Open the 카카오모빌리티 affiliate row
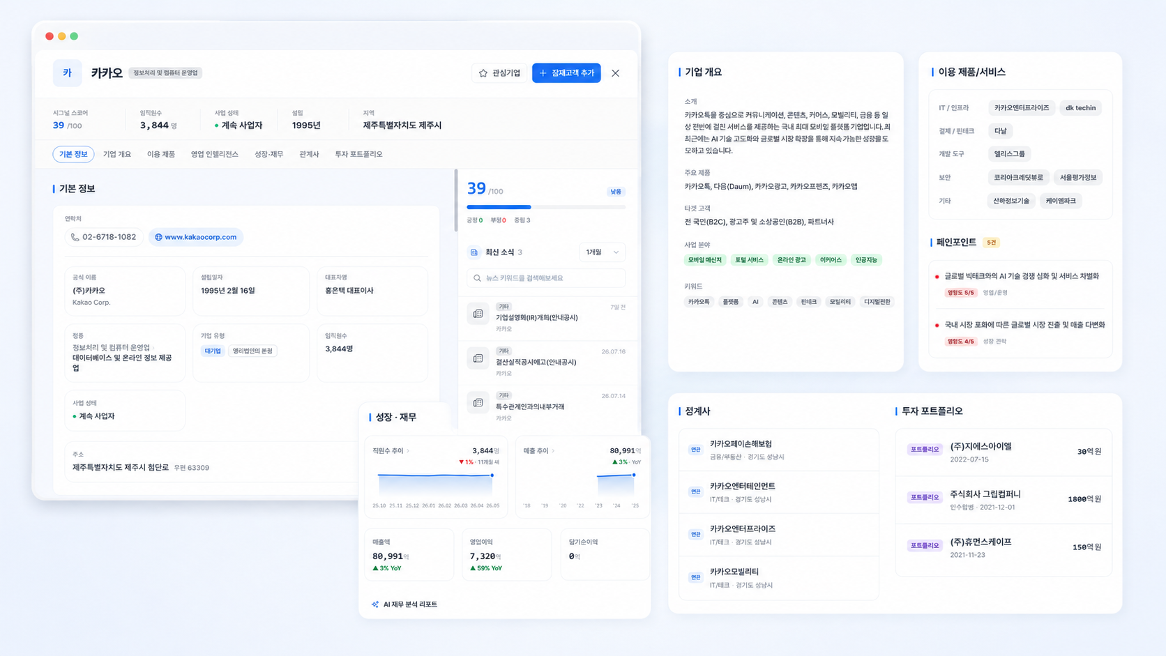 [779, 578]
